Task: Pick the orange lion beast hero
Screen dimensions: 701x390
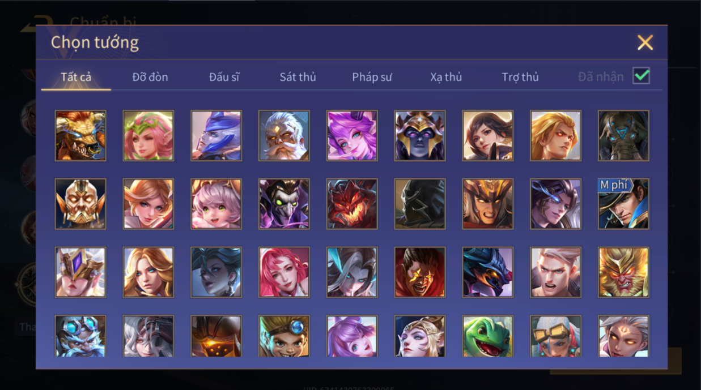Action: 80,135
